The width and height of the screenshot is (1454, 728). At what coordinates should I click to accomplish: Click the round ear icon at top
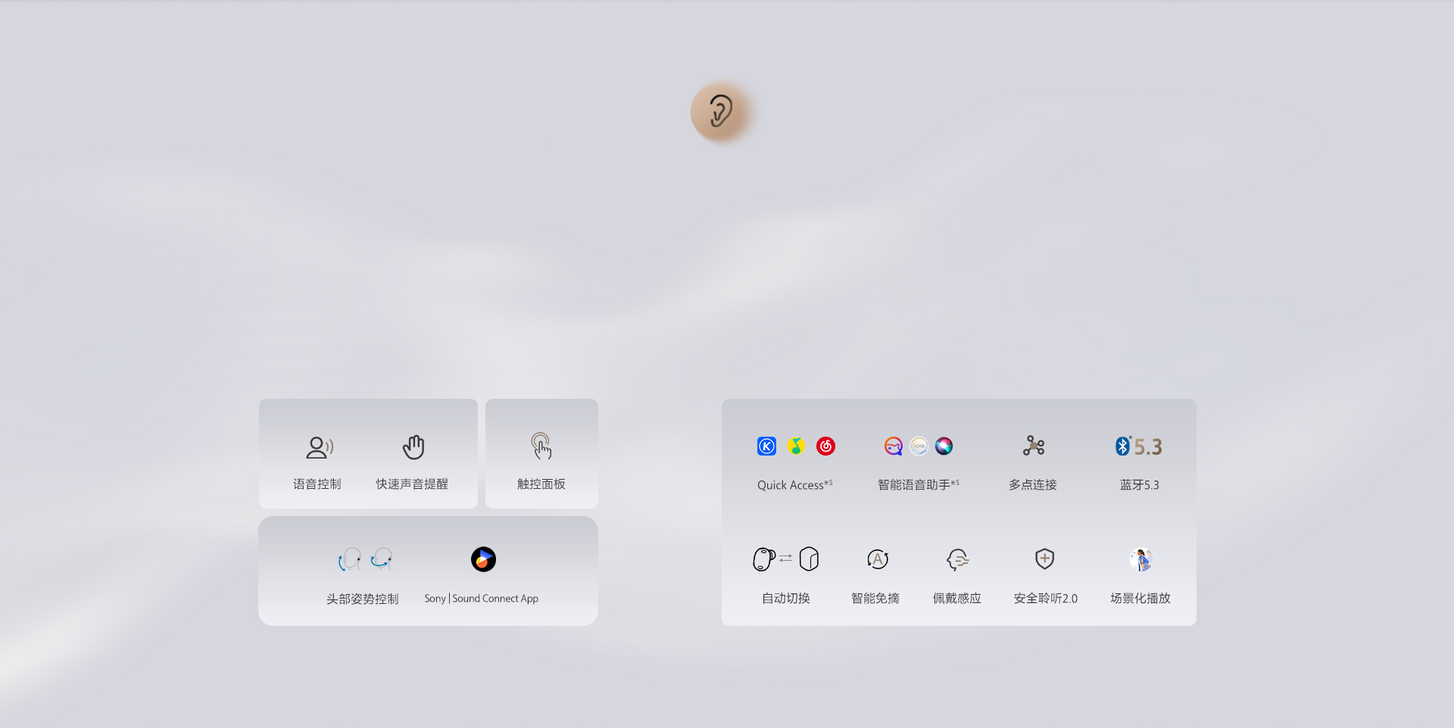click(x=720, y=112)
